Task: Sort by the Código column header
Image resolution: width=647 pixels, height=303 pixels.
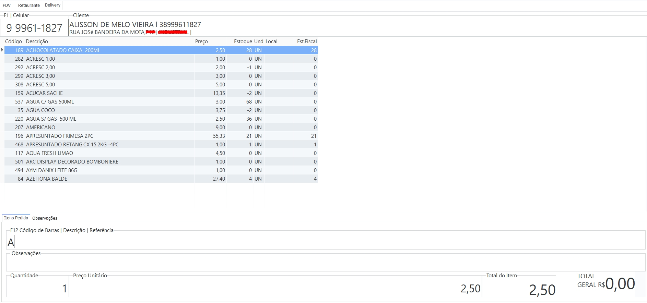Action: 13,41
